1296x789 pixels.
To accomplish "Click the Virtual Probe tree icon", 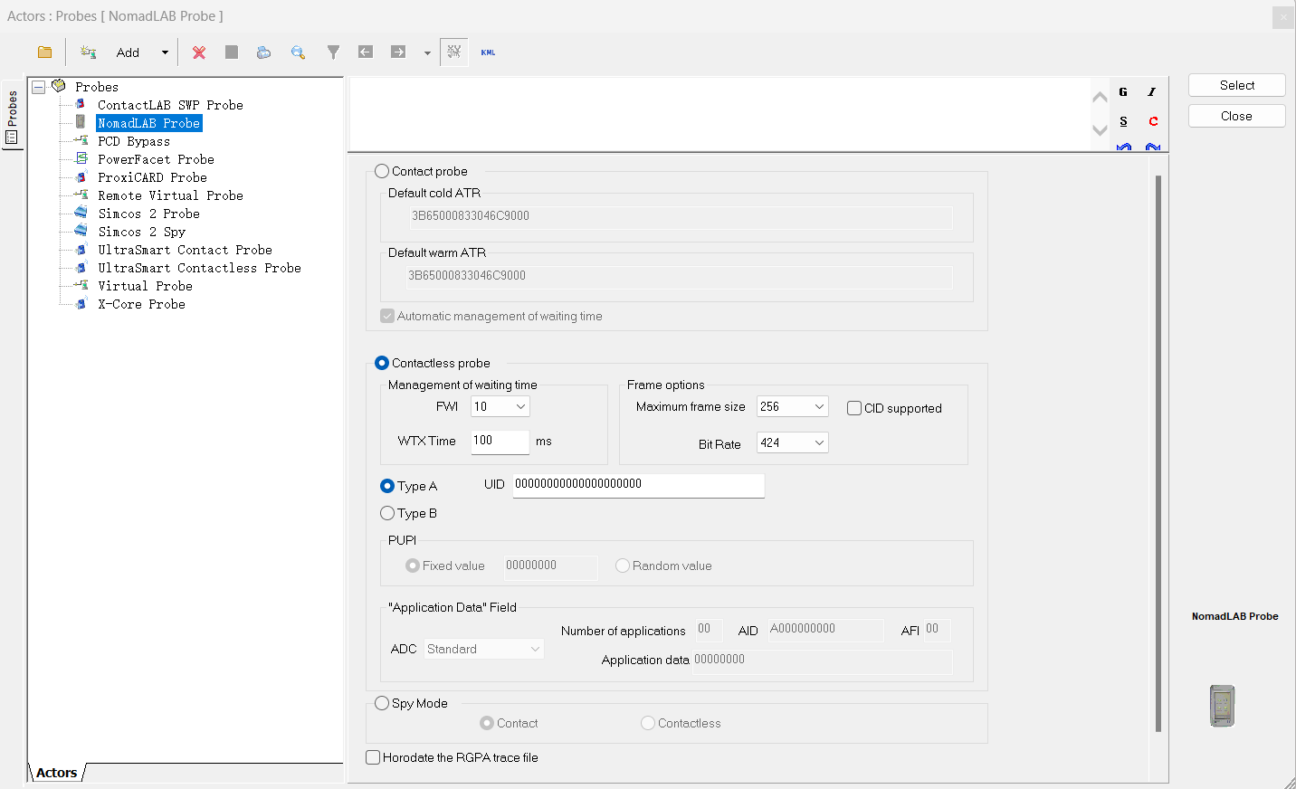I will click(x=81, y=286).
